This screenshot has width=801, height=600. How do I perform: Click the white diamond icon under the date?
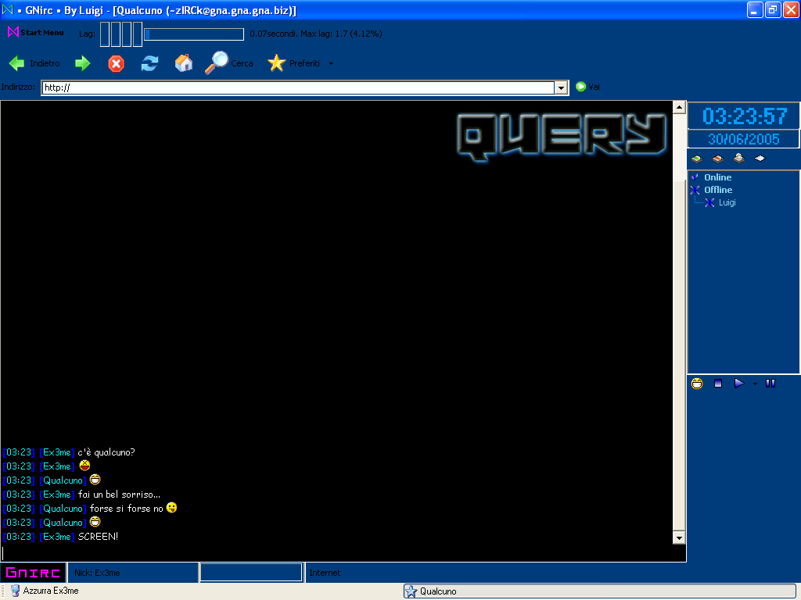tap(759, 159)
